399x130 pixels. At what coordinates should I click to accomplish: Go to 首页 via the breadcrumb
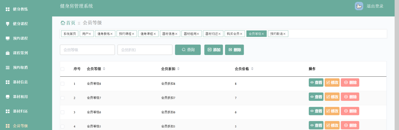71,23
